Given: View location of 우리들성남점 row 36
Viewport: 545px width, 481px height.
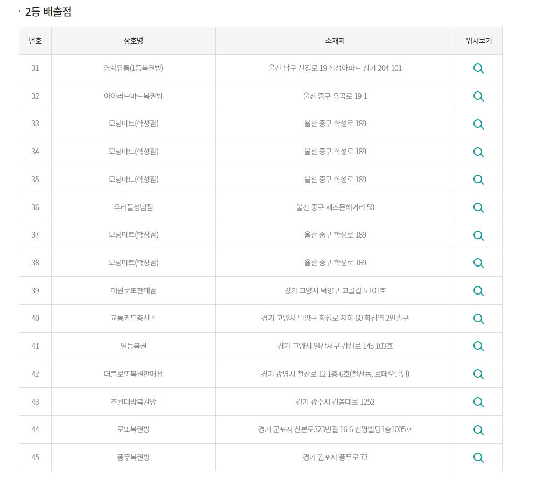Looking at the screenshot, I should click(x=478, y=207).
